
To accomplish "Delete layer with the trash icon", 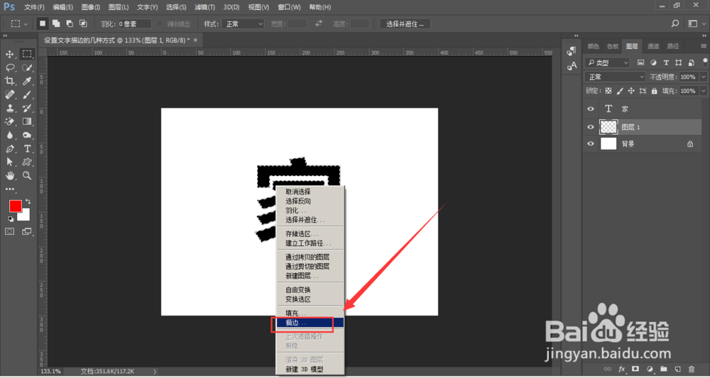I will [x=692, y=369].
